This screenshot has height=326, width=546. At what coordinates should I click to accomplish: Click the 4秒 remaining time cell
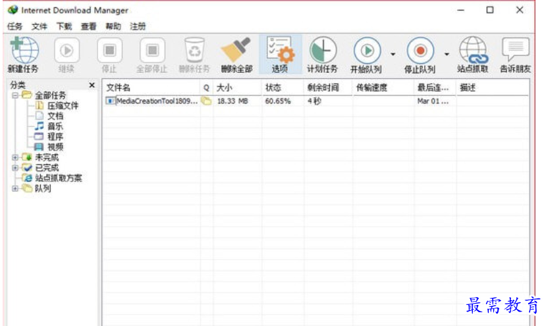(314, 101)
